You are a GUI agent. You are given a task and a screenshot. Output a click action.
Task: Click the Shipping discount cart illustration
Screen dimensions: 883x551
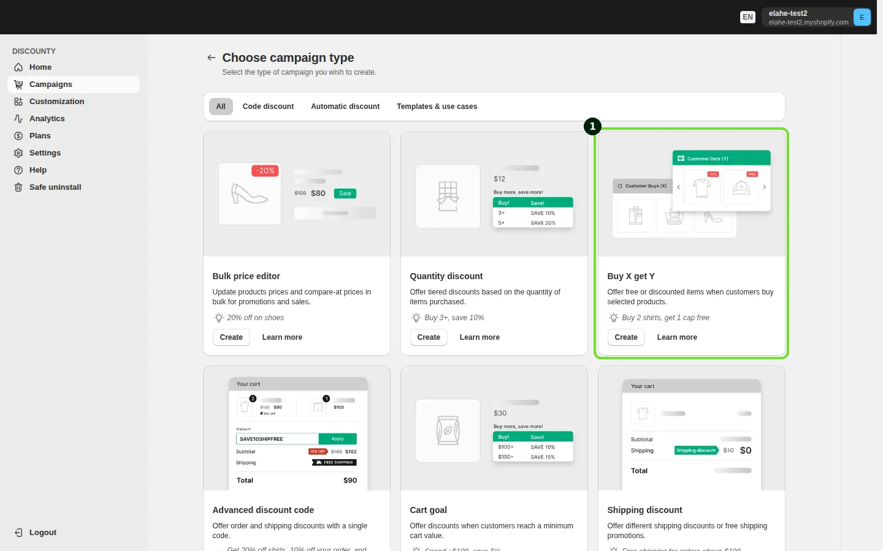point(692,429)
